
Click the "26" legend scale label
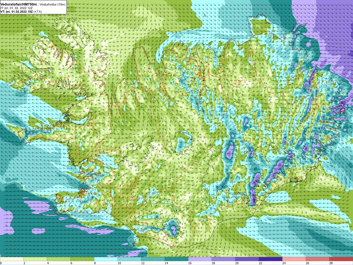307,263
